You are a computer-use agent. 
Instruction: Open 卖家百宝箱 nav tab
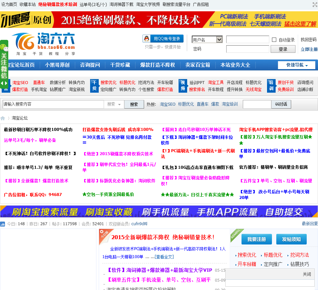[197, 65]
